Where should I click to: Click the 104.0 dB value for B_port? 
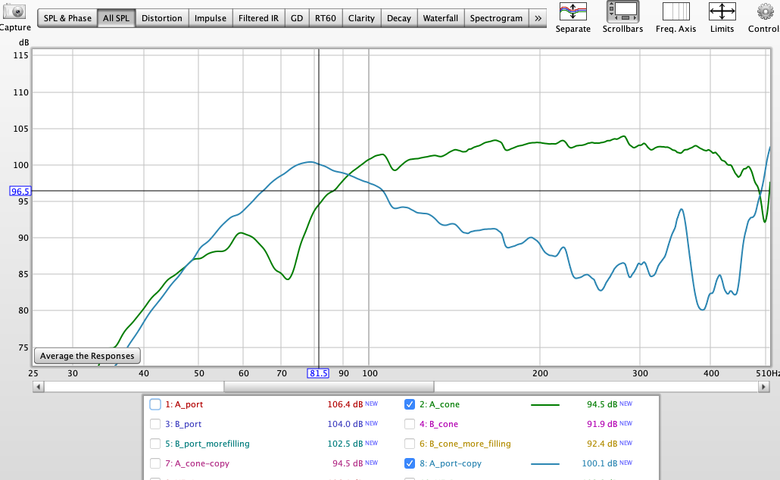pos(345,424)
